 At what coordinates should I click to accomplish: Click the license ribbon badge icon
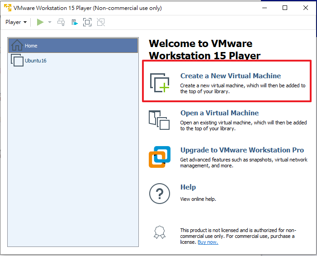point(160,232)
